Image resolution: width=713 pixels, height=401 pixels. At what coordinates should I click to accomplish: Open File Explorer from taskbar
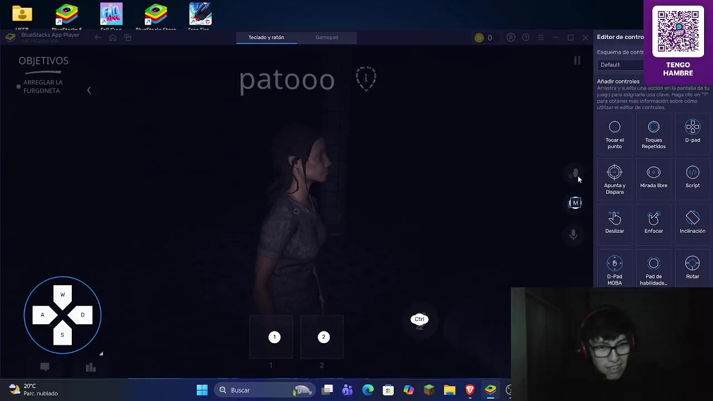pyautogui.click(x=450, y=390)
